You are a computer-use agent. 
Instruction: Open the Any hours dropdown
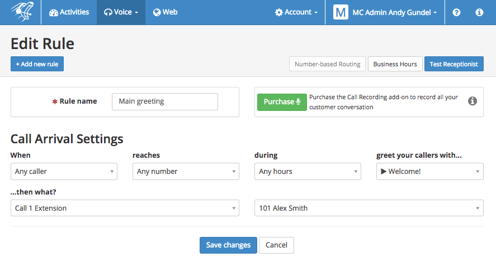(x=308, y=172)
